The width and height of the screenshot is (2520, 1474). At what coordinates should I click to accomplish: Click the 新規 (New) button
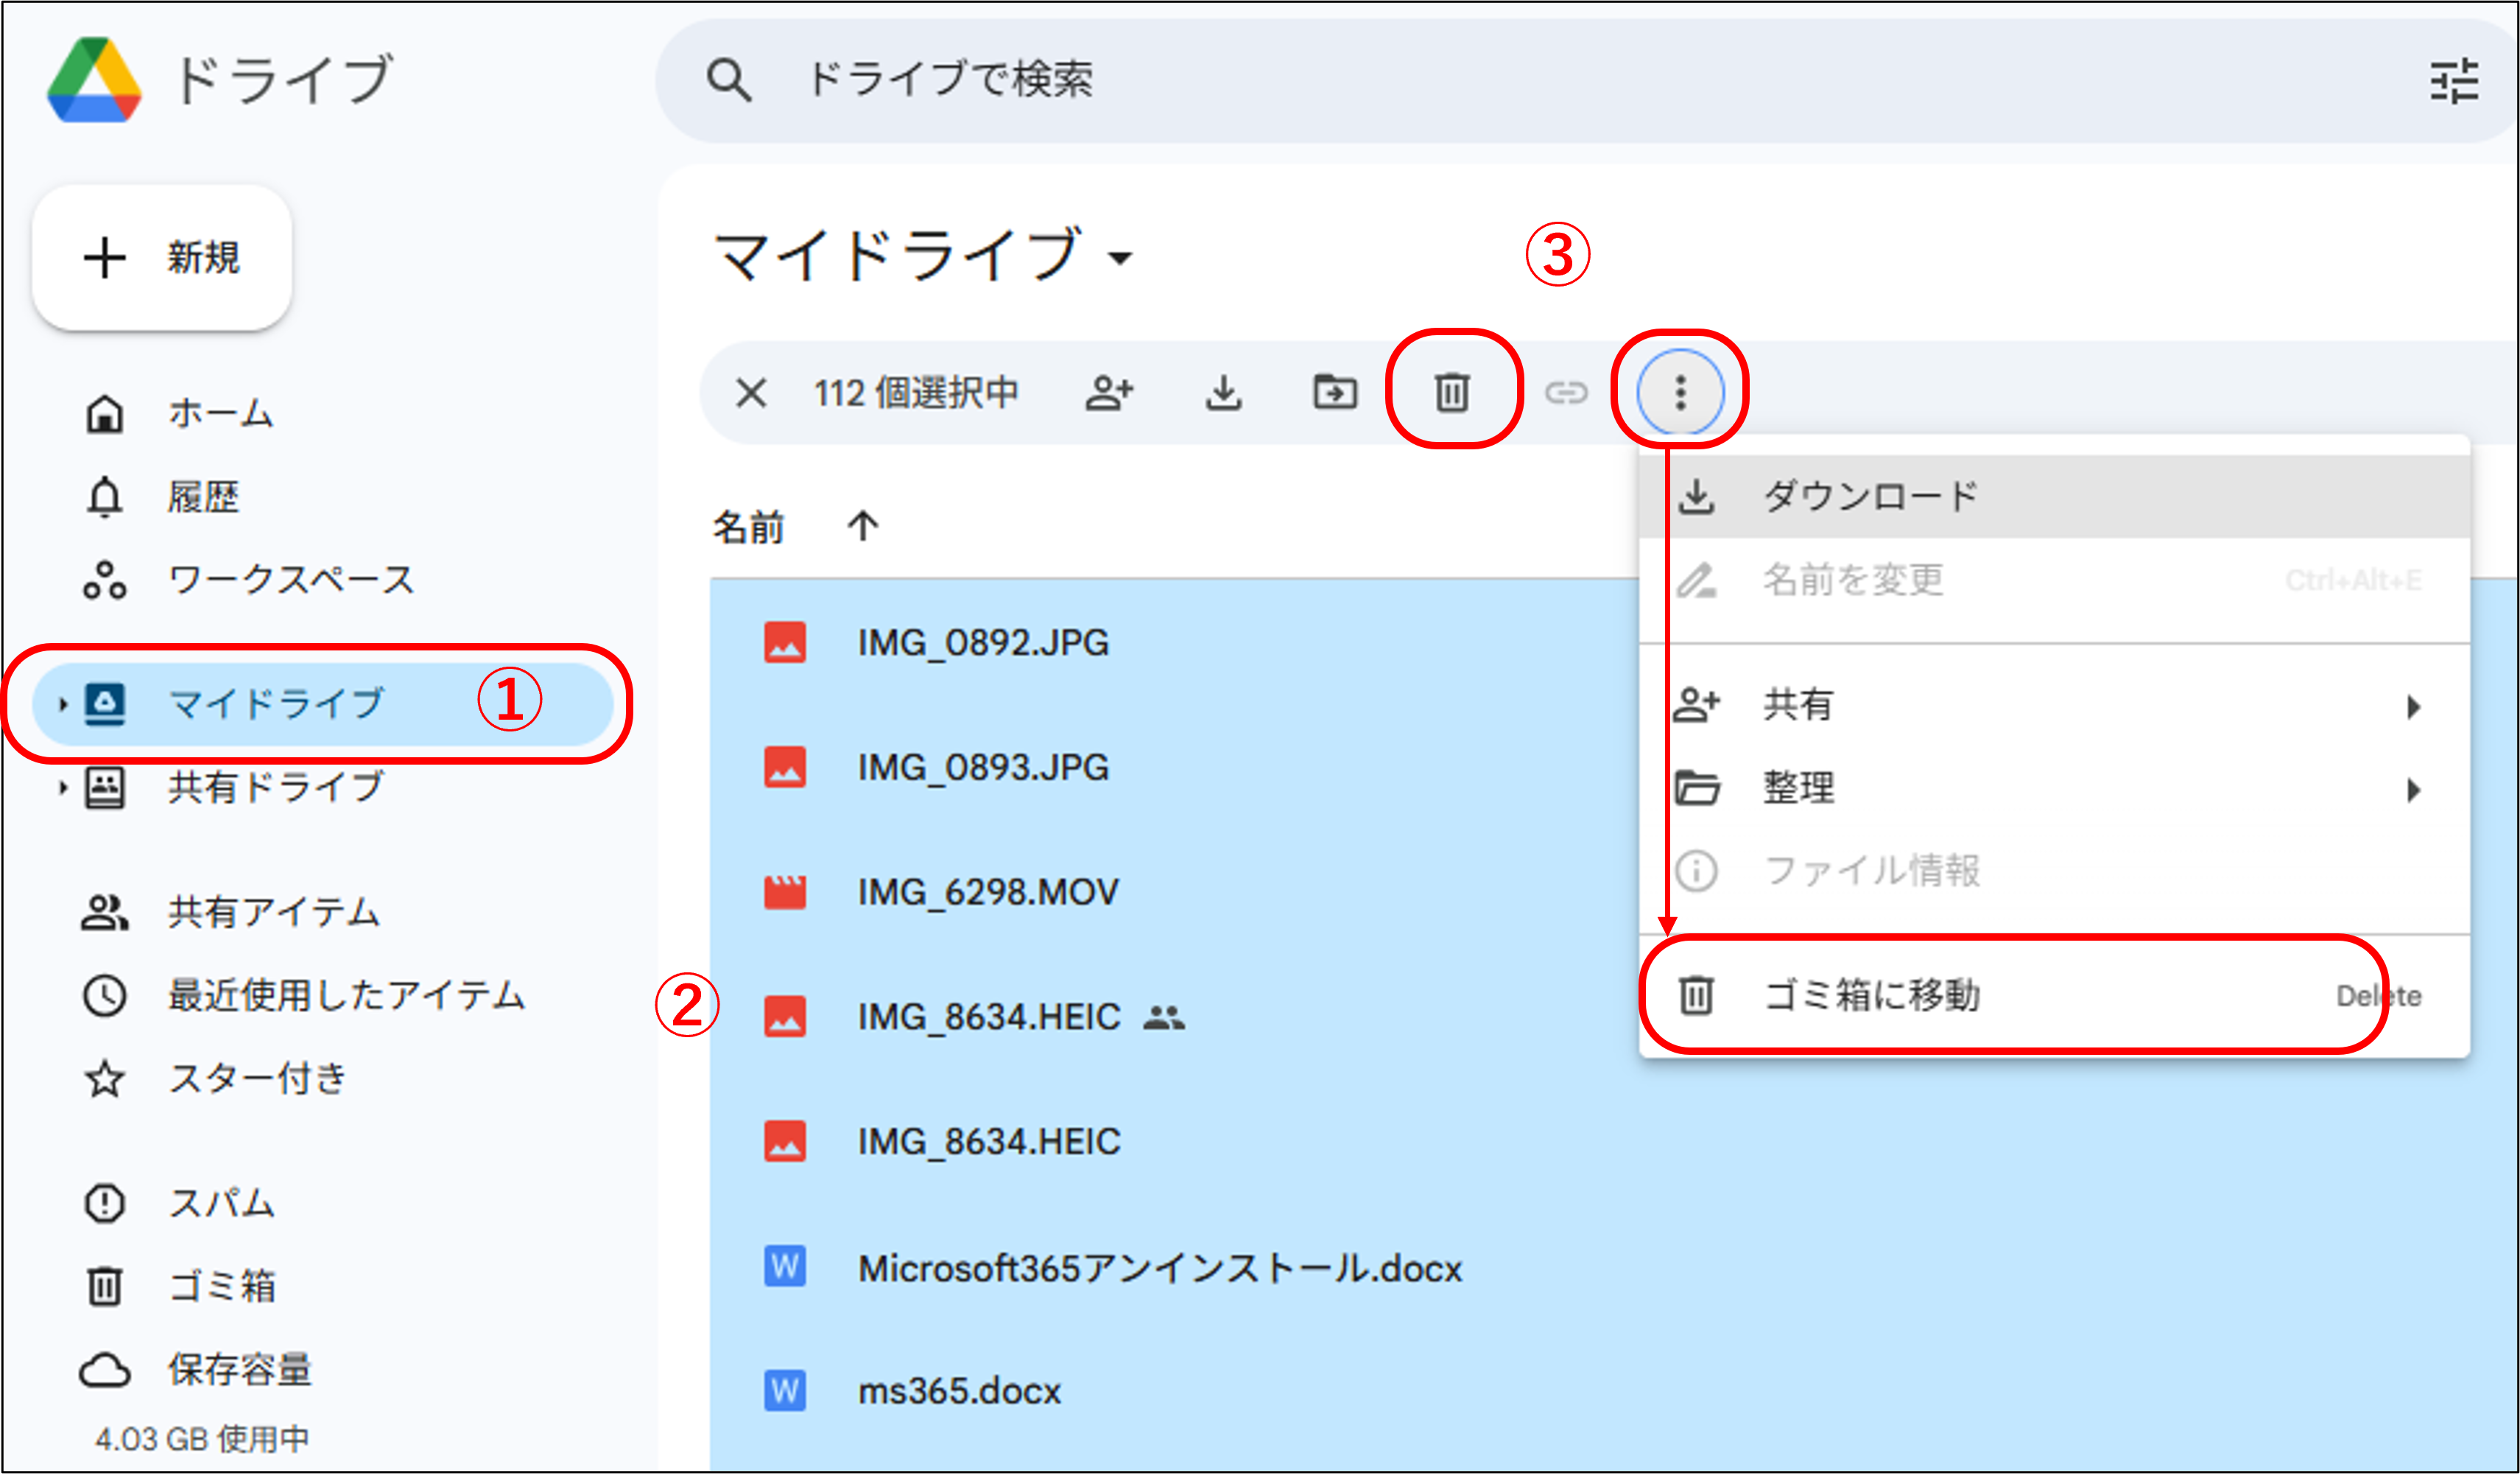[x=162, y=257]
